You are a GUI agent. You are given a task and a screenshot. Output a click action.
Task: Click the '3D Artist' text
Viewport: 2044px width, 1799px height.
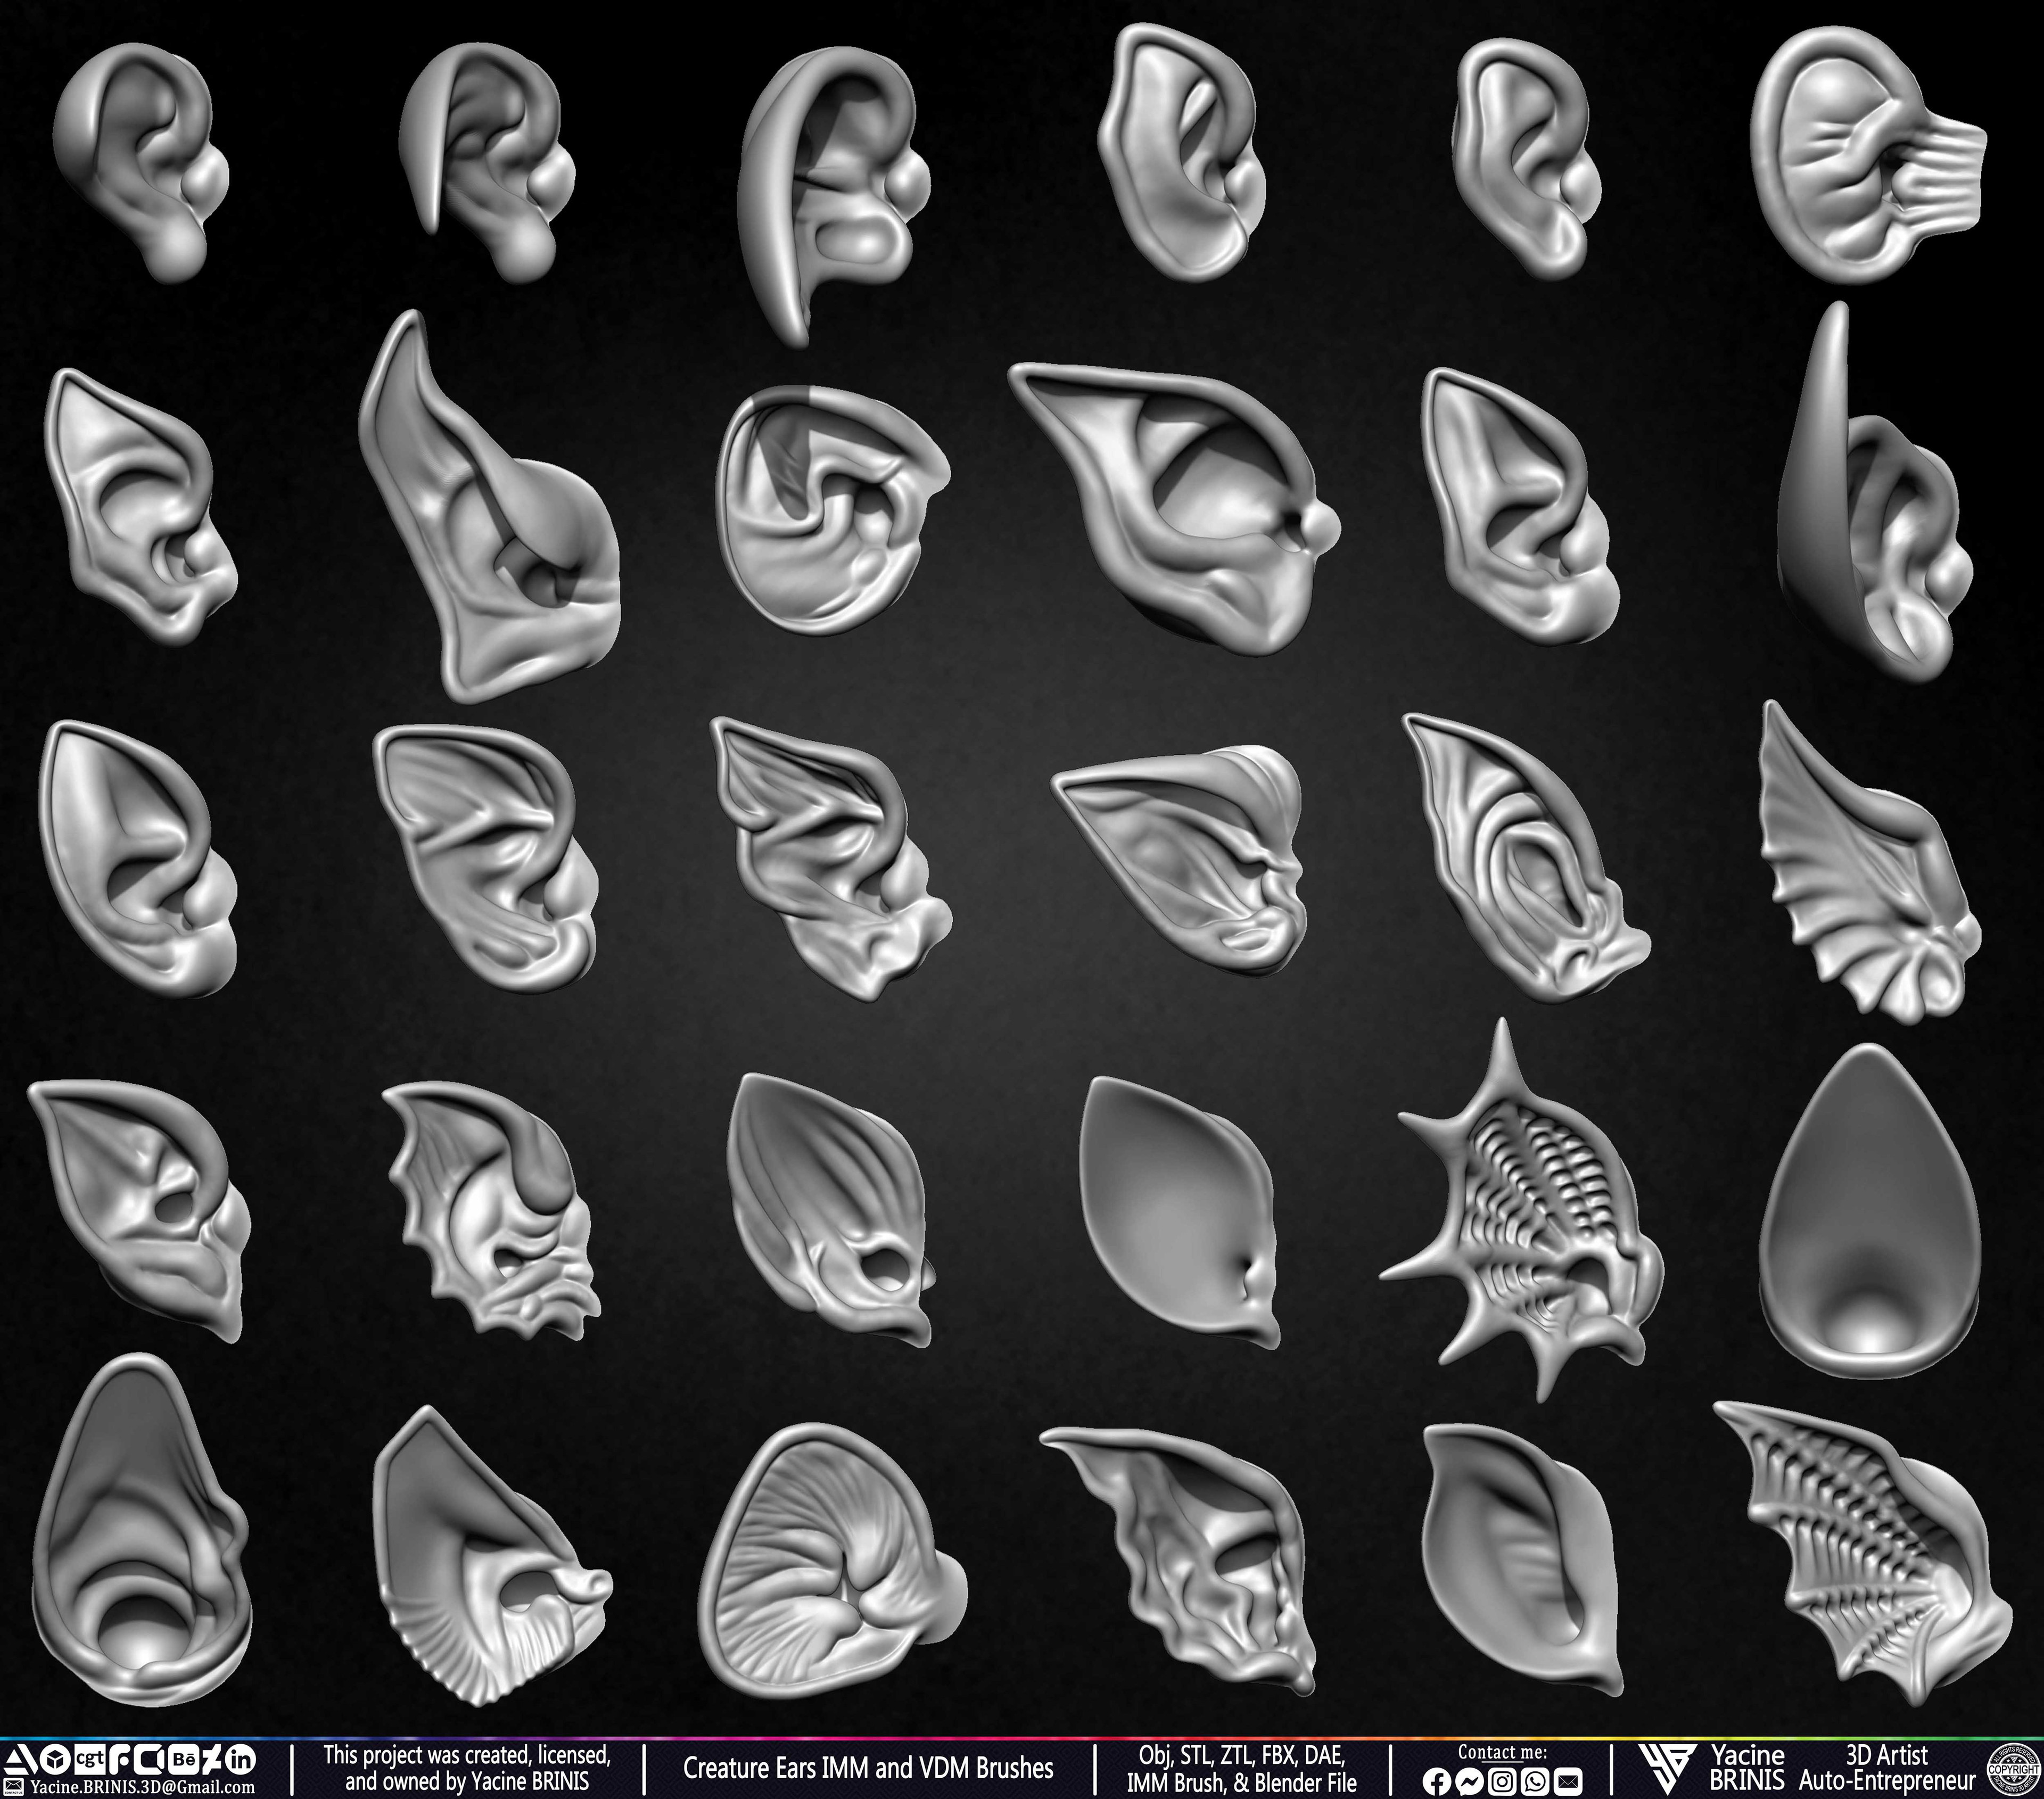[x=1886, y=1755]
